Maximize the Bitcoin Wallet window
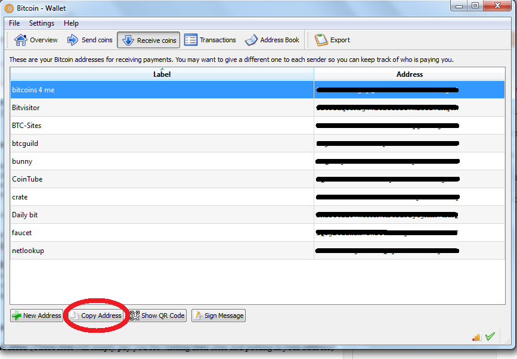 [x=475, y=5]
